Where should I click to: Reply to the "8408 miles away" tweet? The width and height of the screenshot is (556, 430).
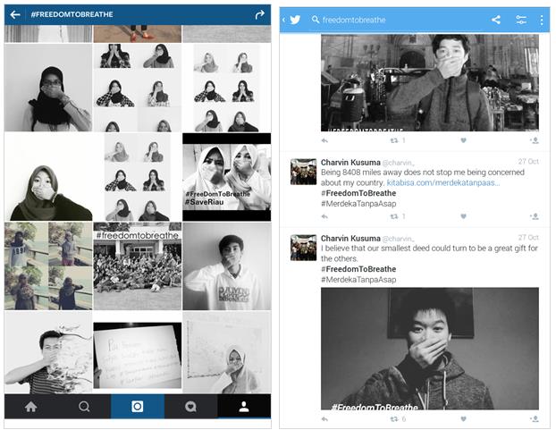[x=324, y=216]
